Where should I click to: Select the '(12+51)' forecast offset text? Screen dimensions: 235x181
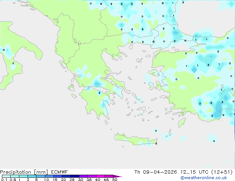[x=222, y=172]
